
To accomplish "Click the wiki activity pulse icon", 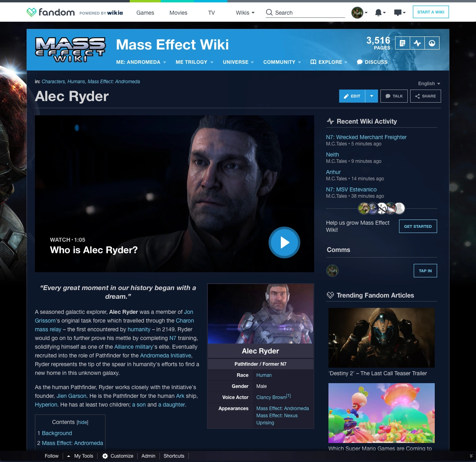I will click(418, 43).
